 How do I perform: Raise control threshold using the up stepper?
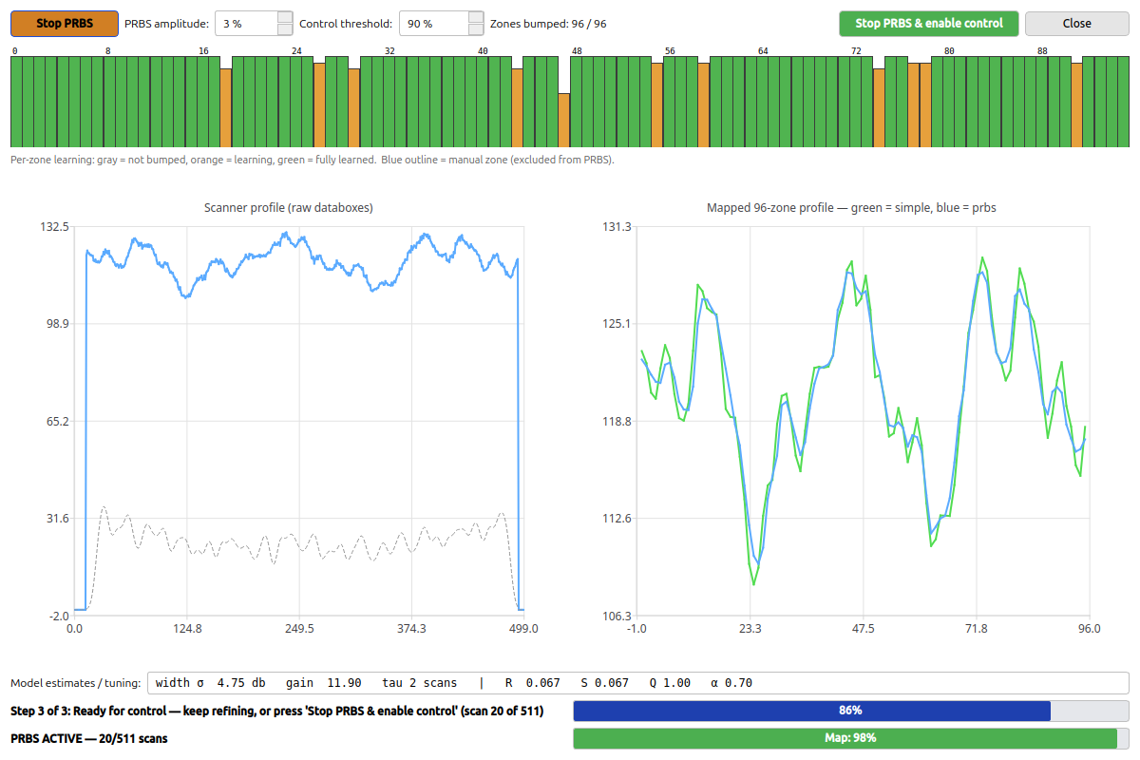tap(476, 17)
